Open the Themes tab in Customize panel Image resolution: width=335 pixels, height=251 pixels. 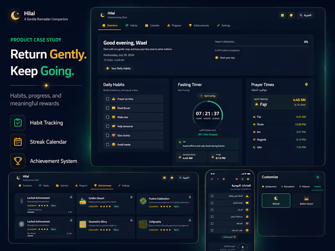pos(317,187)
